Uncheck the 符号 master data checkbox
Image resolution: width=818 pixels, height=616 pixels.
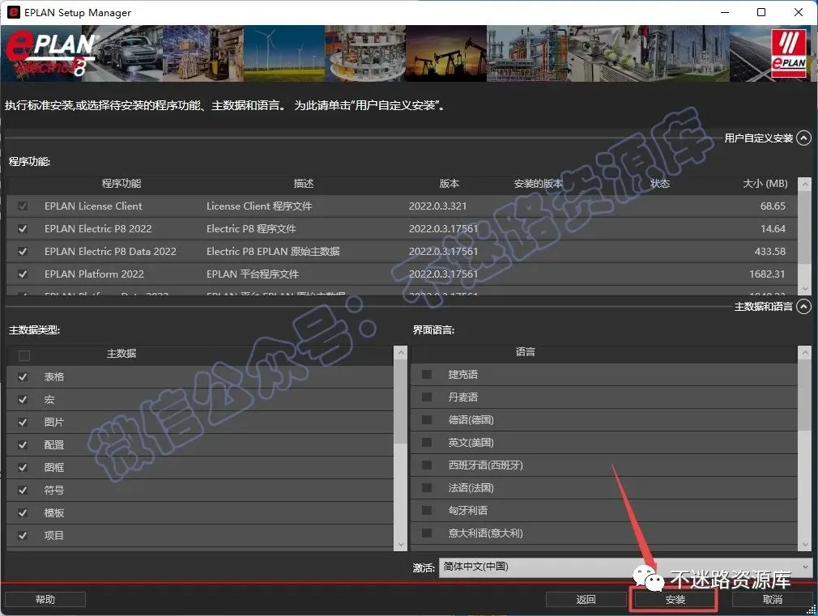[x=23, y=491]
